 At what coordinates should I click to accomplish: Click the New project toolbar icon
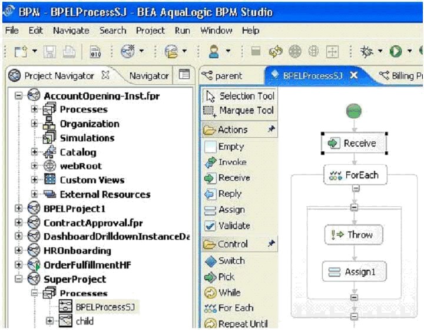[x=21, y=51]
